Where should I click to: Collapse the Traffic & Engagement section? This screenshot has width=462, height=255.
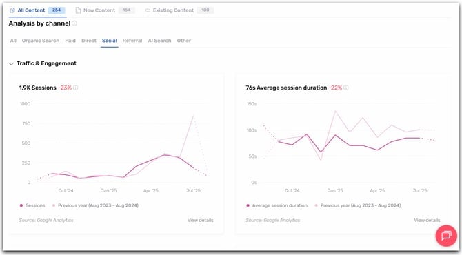point(11,63)
